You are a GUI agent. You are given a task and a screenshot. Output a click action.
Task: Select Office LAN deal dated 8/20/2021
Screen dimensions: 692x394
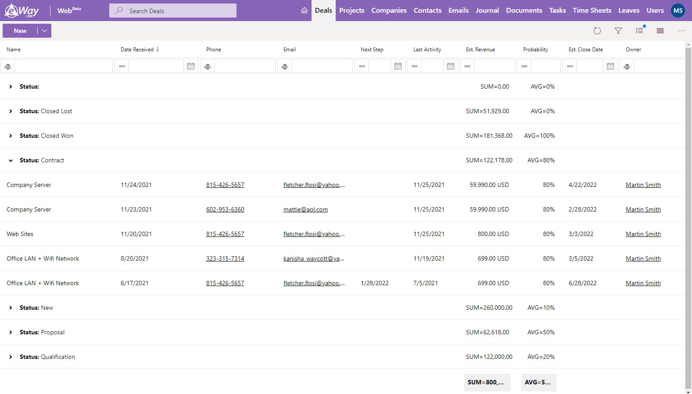(x=342, y=258)
